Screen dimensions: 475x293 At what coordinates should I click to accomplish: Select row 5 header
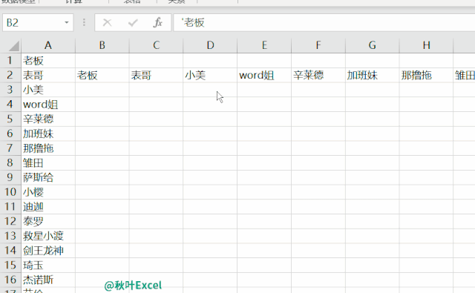coord(10,119)
